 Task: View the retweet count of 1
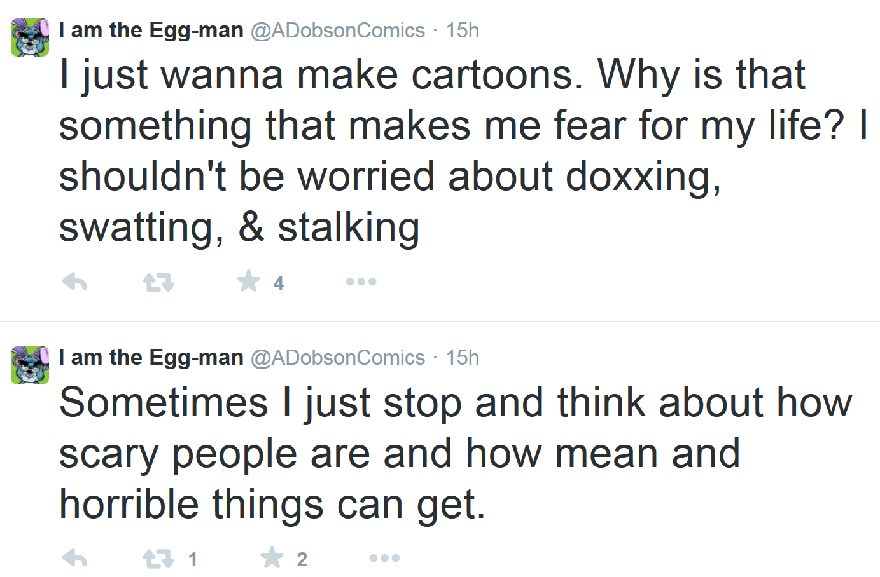[193, 559]
